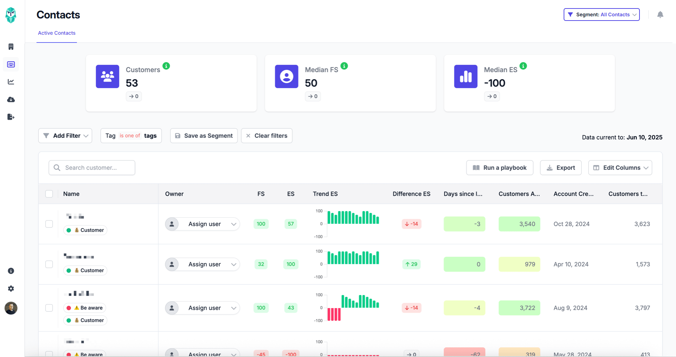Click Save as Segment button
This screenshot has height=357, width=676.
click(204, 136)
